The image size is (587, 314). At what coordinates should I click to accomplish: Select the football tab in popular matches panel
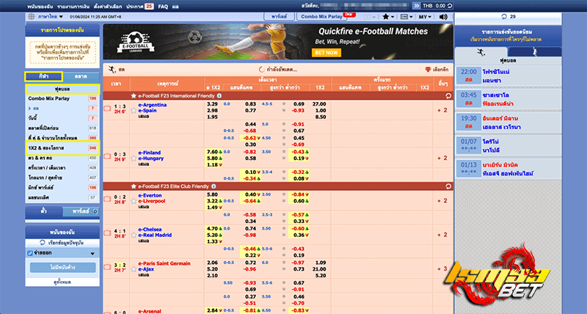click(481, 52)
